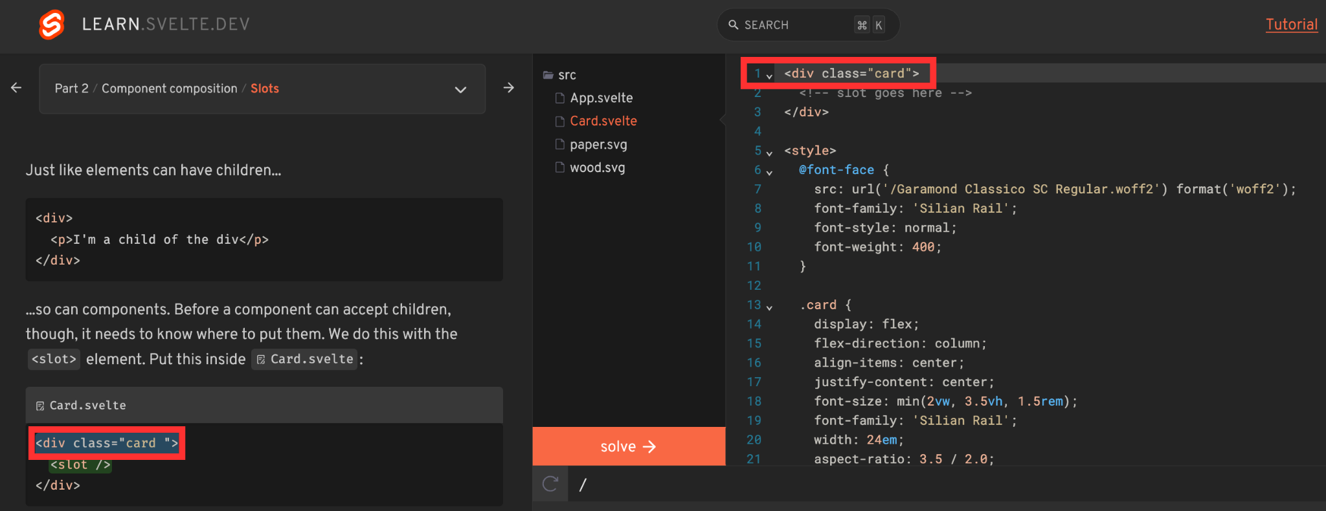Screen dimensions: 1326x511
Task: Click the K key hint in the search box
Action: [x=879, y=25]
